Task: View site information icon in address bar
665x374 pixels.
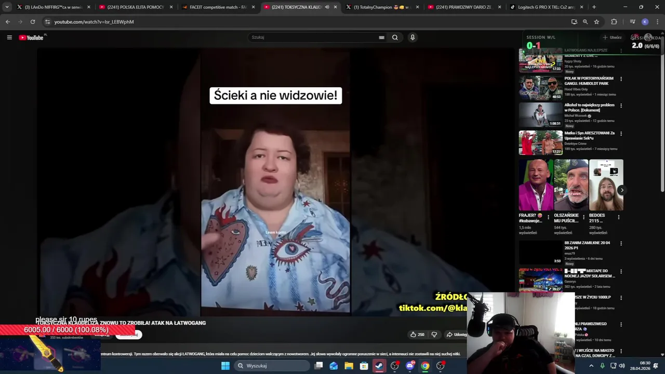Action: [x=47, y=22]
